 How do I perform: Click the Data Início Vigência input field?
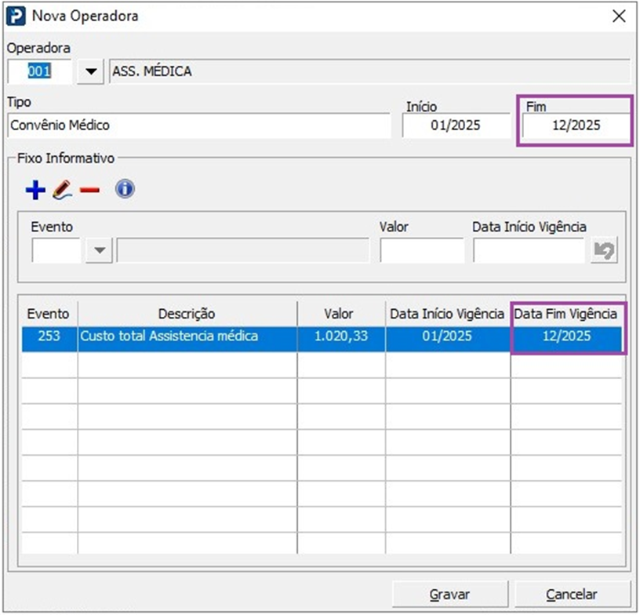(529, 249)
